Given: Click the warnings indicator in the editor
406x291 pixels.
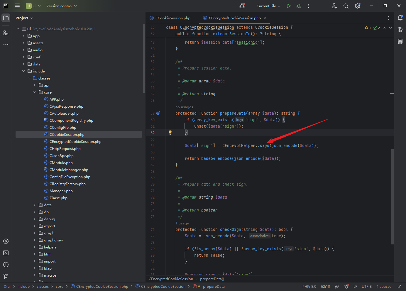Looking at the screenshot, I should point(368,28).
